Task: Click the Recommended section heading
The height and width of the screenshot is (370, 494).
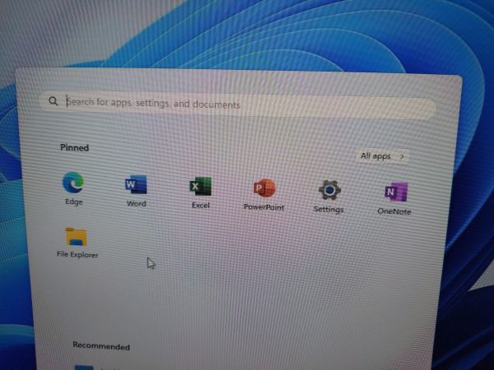Action: pyautogui.click(x=101, y=346)
